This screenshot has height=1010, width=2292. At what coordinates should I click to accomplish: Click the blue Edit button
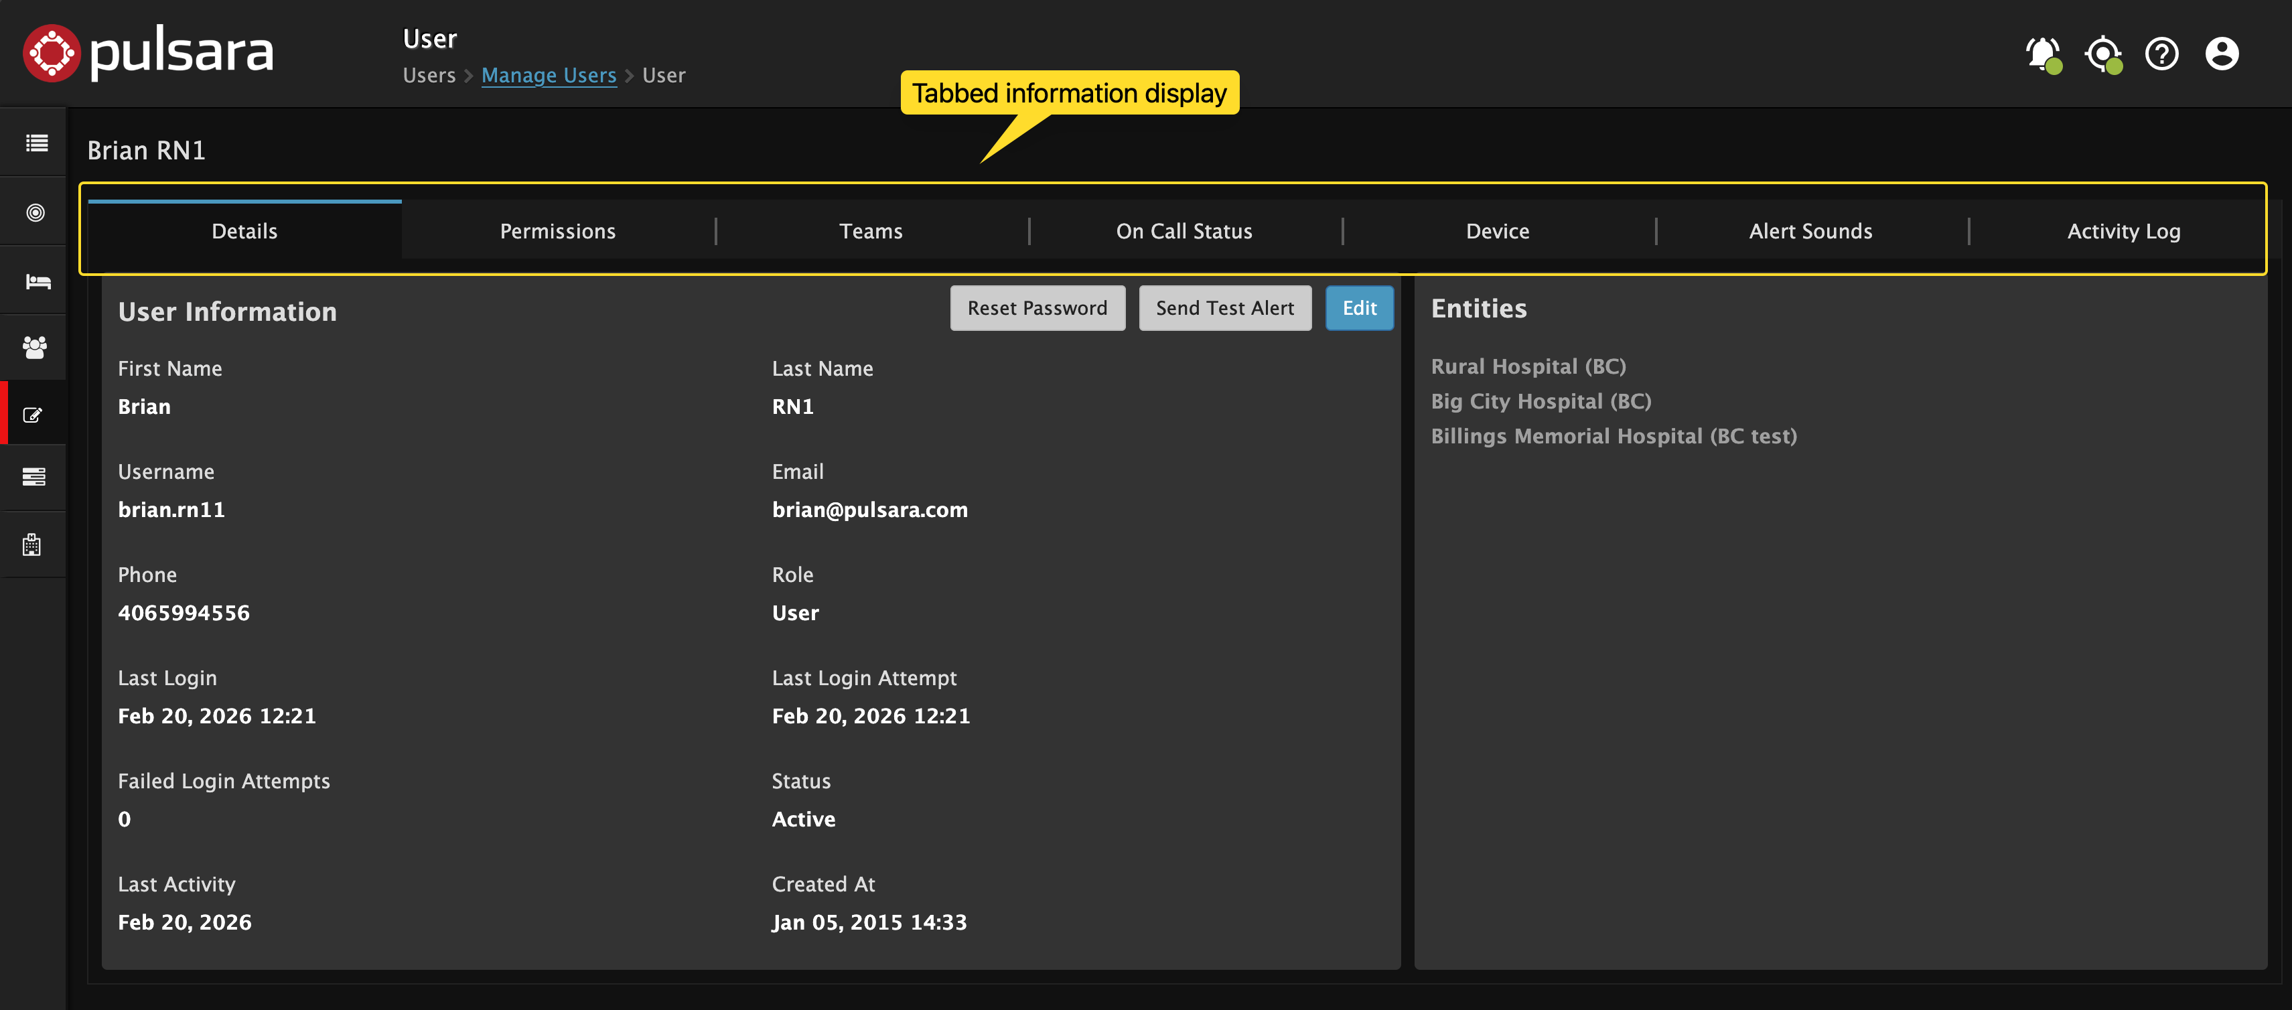tap(1360, 307)
